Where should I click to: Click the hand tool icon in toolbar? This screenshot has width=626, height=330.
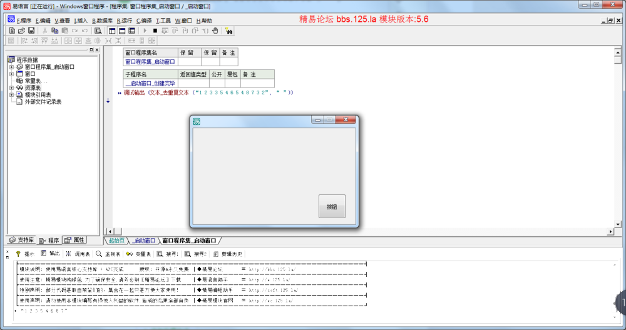(x=215, y=30)
